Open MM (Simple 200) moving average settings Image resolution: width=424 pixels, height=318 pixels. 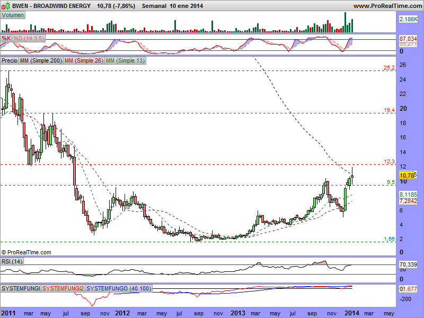point(41,60)
